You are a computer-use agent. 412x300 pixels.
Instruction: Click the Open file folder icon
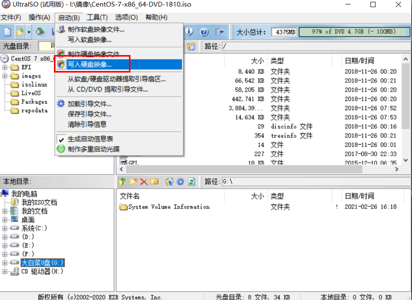click(20, 32)
